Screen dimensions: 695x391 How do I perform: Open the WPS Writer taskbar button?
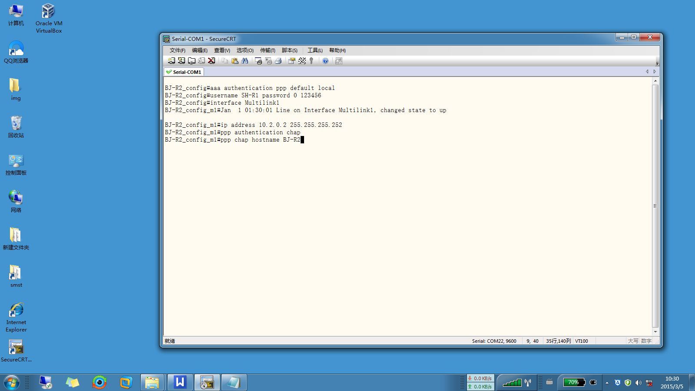[180, 382]
